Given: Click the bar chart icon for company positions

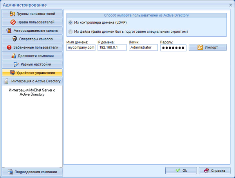Looking at the screenshot, I should point(13,56).
